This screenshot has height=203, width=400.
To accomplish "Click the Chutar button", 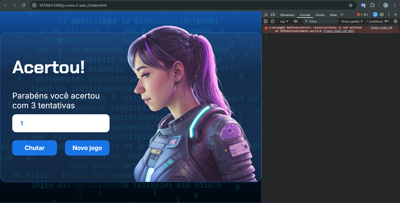I will click(x=35, y=148).
